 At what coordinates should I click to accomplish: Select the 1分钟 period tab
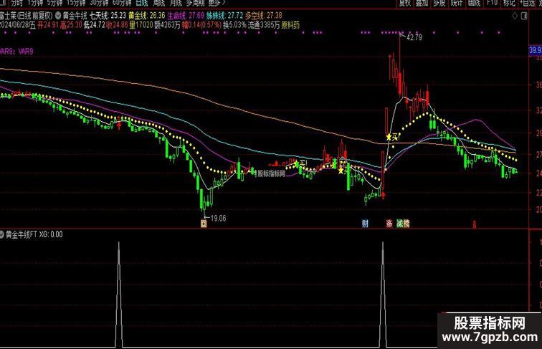[35, 3]
